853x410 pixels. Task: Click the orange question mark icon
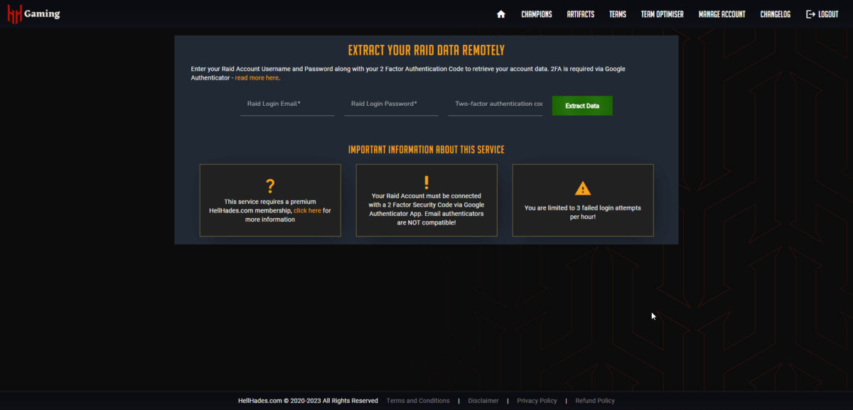click(x=270, y=186)
